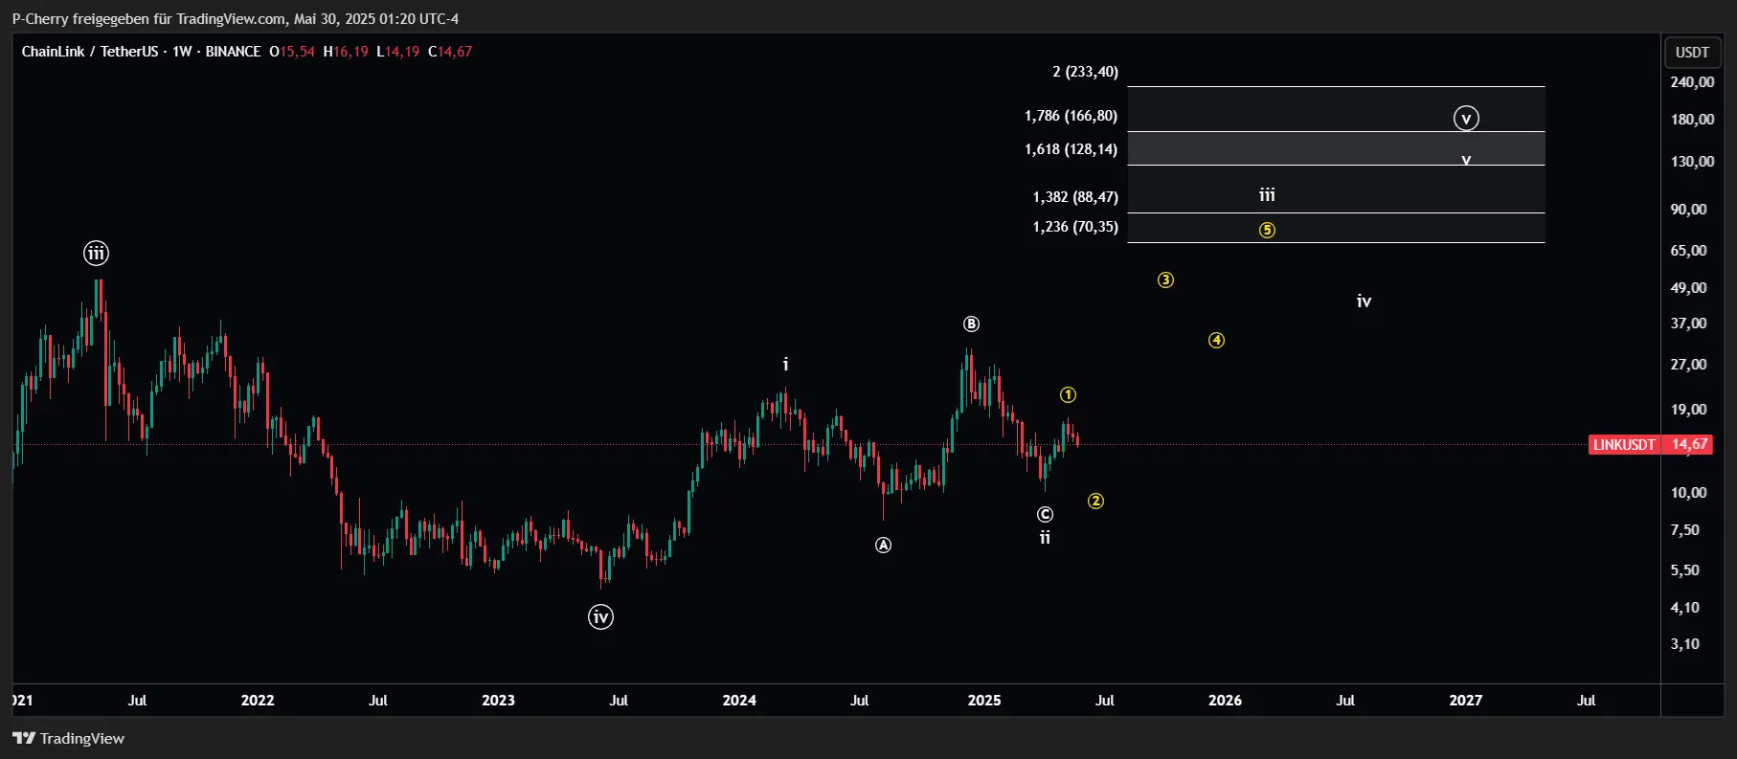Screen dimensions: 1737x759
Task: Click the 65,00 price axis value
Action: pyautogui.click(x=1688, y=251)
